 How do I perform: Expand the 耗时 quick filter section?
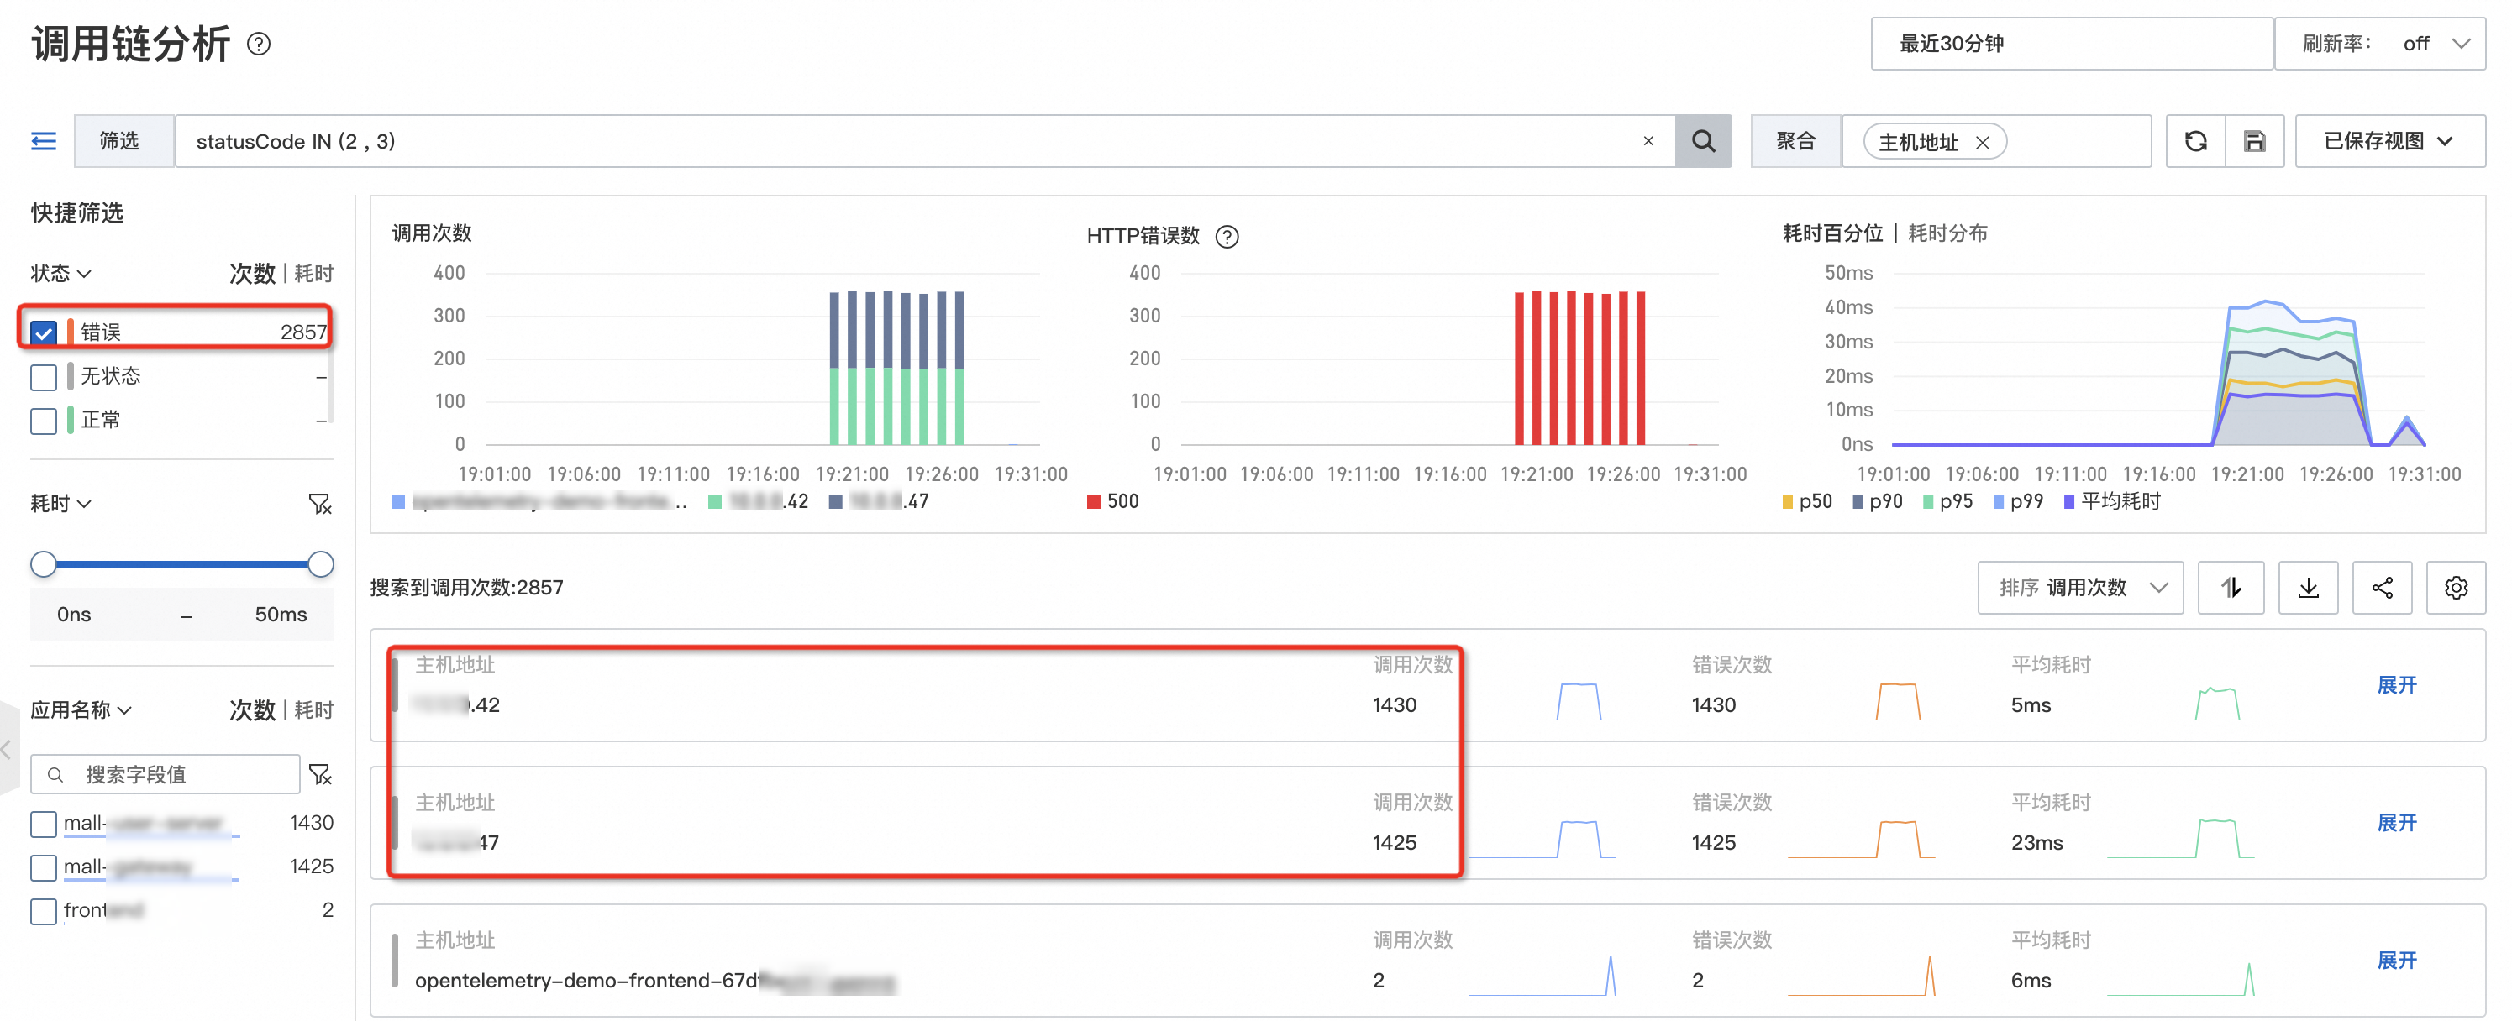point(61,504)
